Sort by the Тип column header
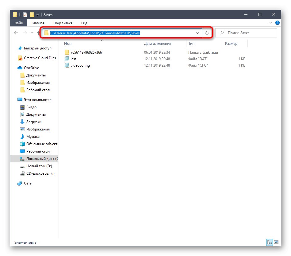The height and width of the screenshot is (256, 291). click(x=191, y=44)
